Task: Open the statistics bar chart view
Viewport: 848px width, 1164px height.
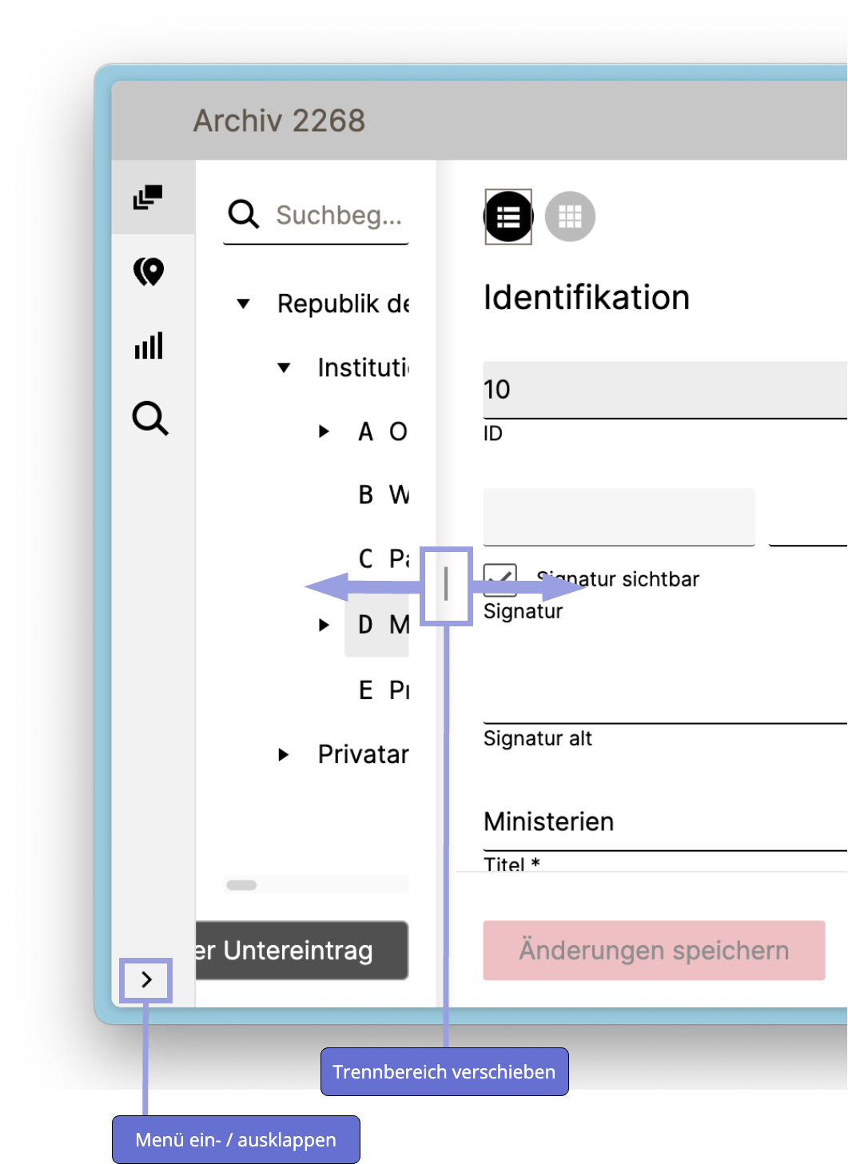Action: 149,346
